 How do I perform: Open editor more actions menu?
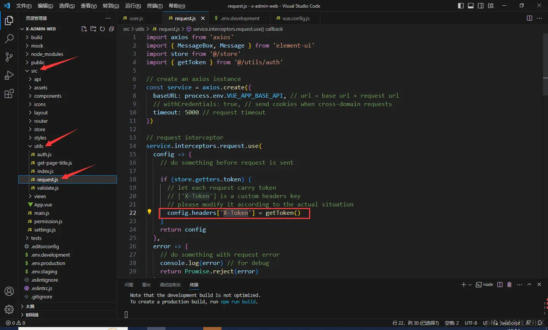539,18
